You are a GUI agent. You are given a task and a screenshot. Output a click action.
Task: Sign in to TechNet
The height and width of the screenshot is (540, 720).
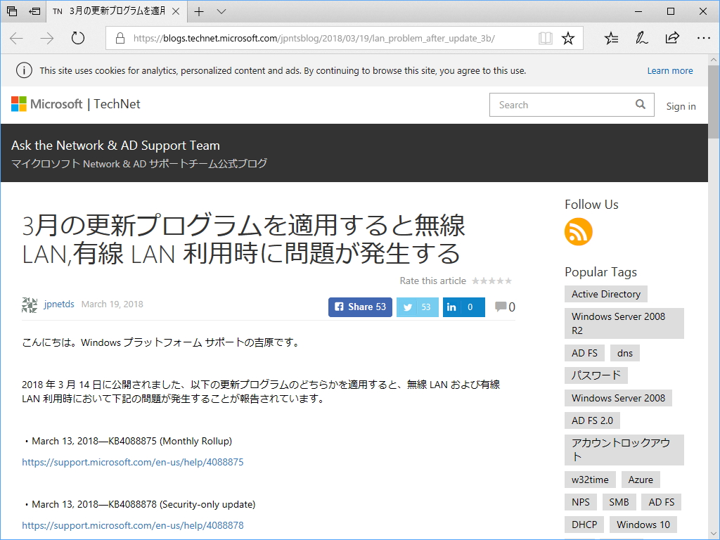click(x=680, y=106)
